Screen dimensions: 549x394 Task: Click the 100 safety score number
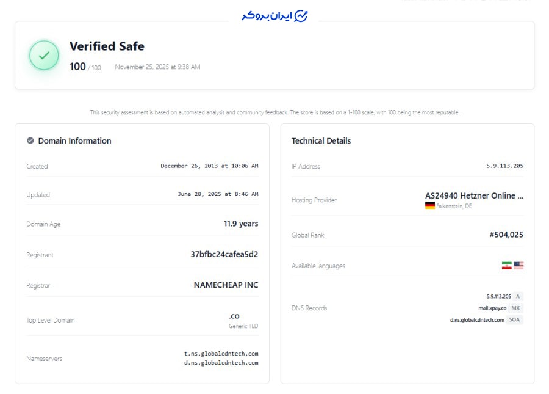coord(77,66)
